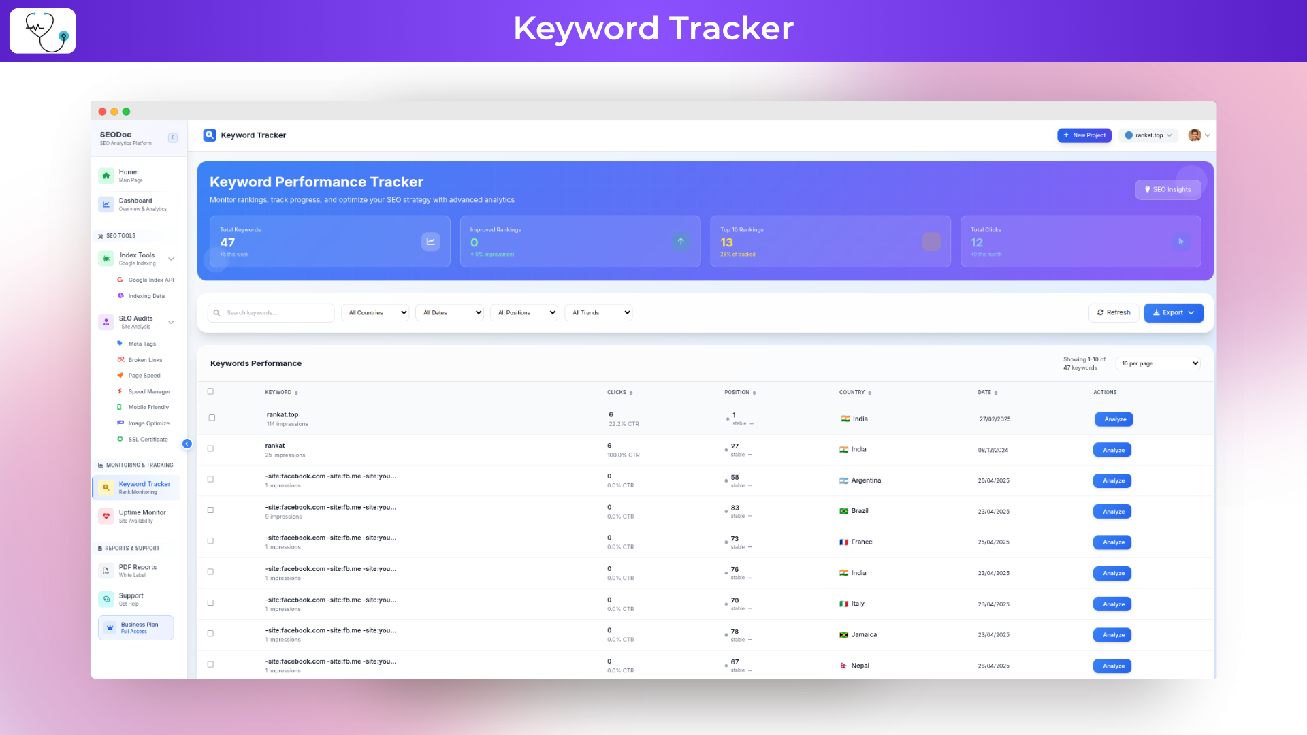Click the Home sidebar icon
The image size is (1307, 735).
coord(106,176)
